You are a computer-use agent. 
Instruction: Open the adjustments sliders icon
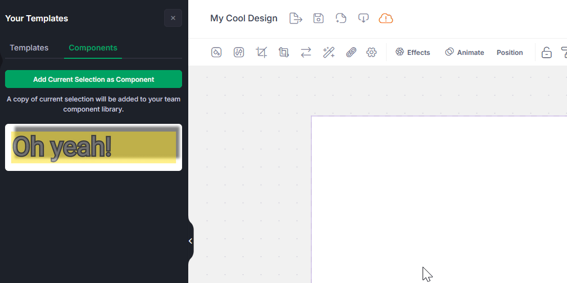click(239, 52)
